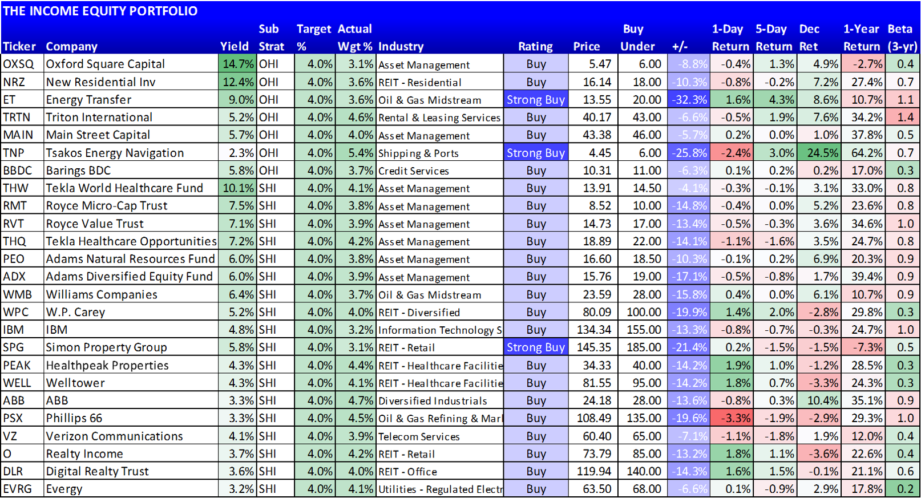Click the Income Equity Portfolio title
The width and height of the screenshot is (921, 498).
[100, 11]
